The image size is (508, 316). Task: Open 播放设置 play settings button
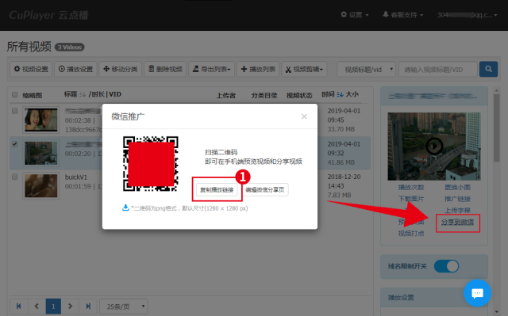click(76, 69)
